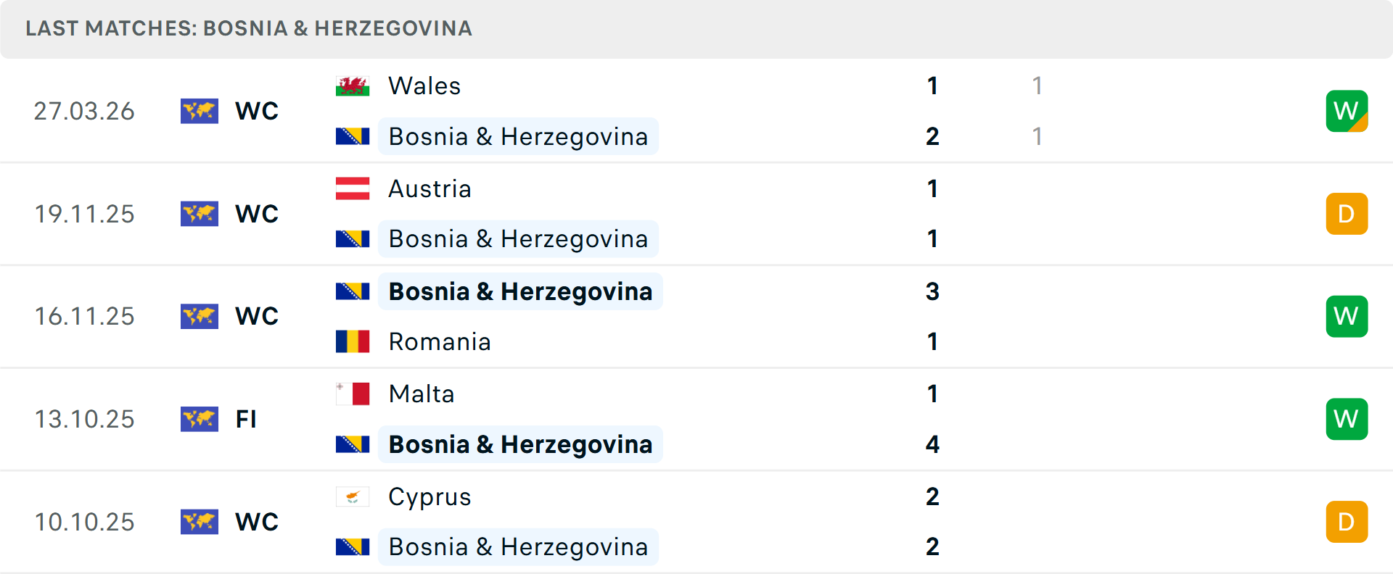
Task: Open the Austria team link
Action: click(x=430, y=188)
